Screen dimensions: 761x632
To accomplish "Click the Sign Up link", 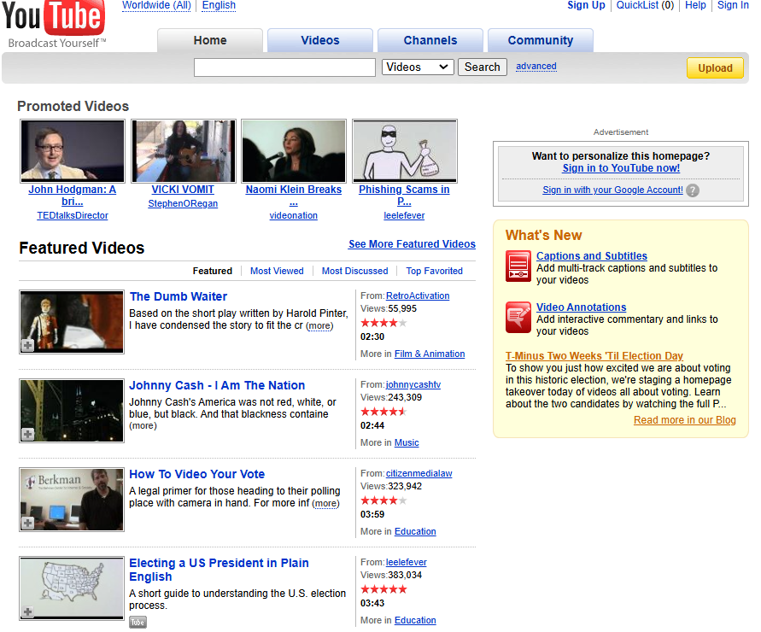I will coord(586,5).
